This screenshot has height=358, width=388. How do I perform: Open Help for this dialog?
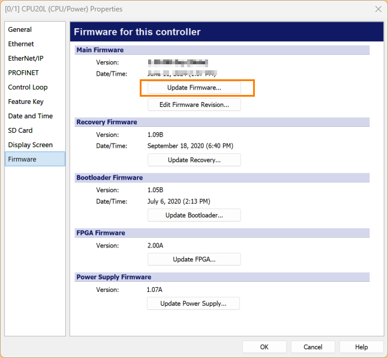point(361,347)
